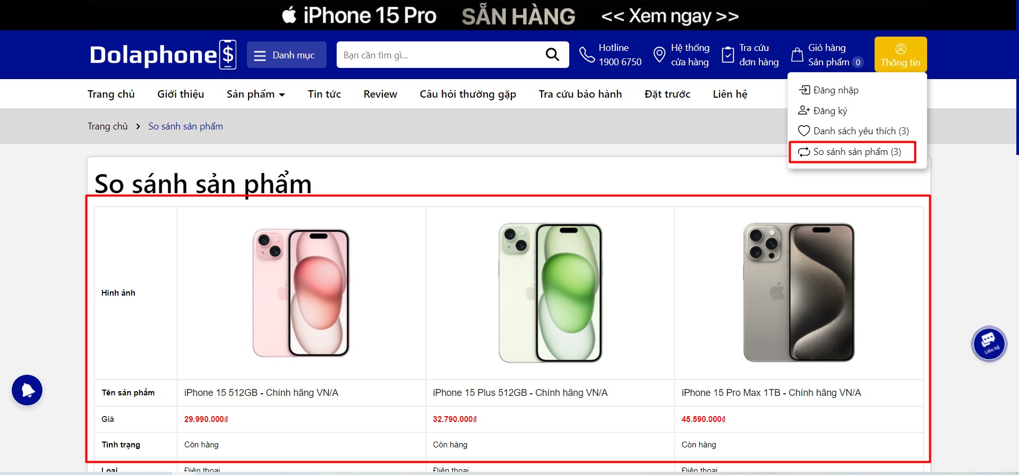Go to Tin tức navigation item
Screen dimensions: 1019x475
pos(324,94)
